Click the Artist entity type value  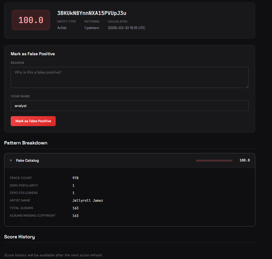coord(62,28)
